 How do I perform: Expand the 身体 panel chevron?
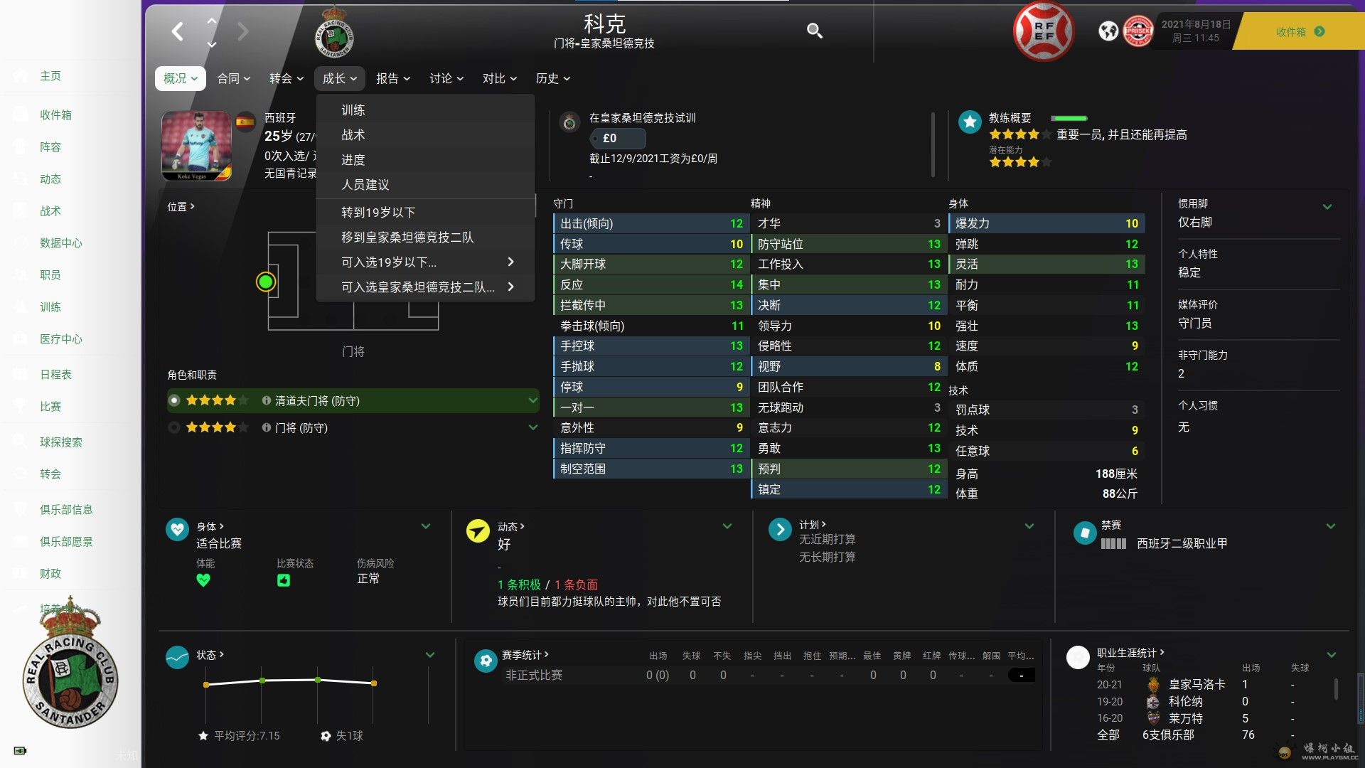point(426,526)
